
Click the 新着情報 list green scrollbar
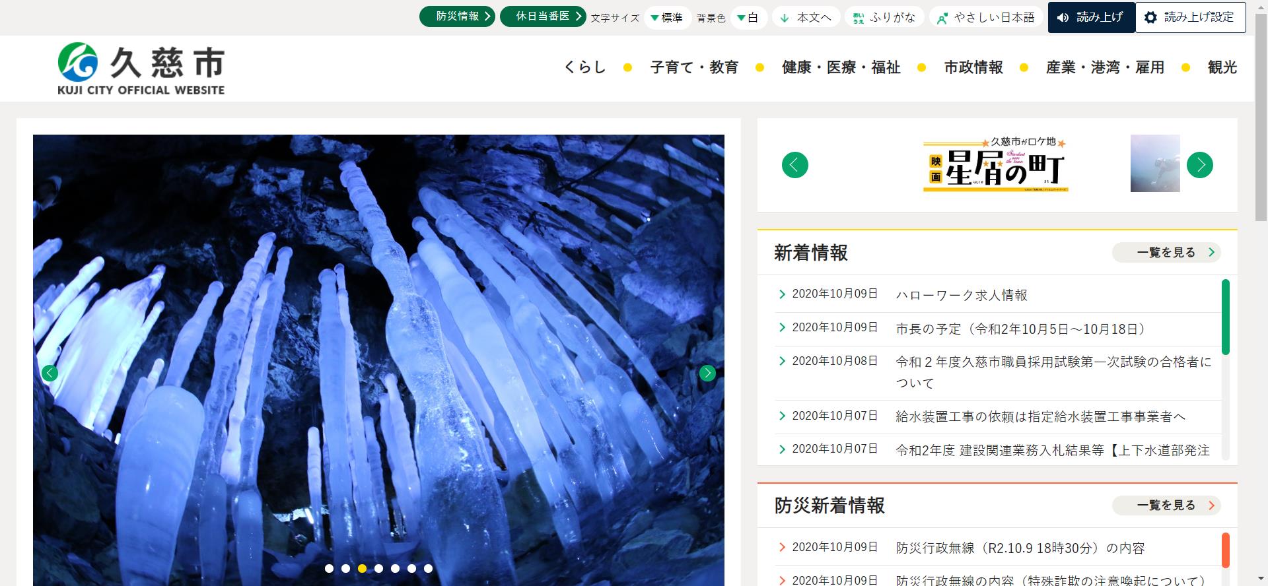pyautogui.click(x=1225, y=317)
